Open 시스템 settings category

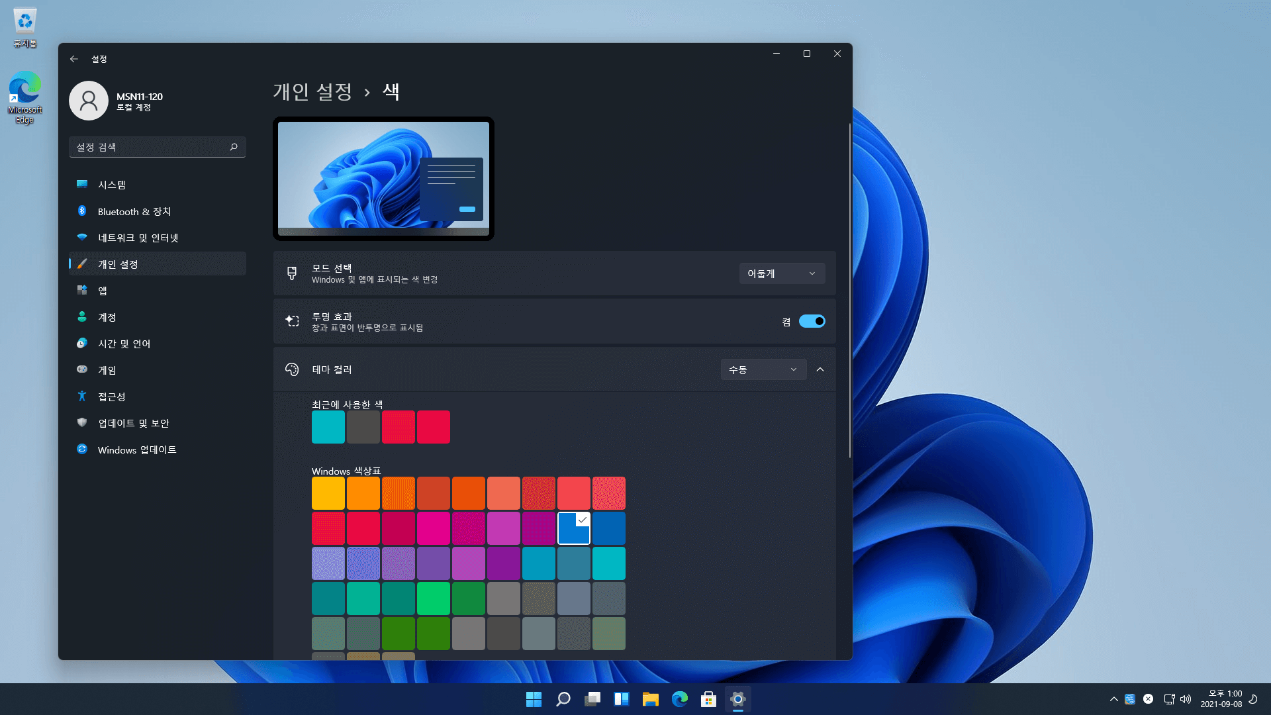(158, 185)
